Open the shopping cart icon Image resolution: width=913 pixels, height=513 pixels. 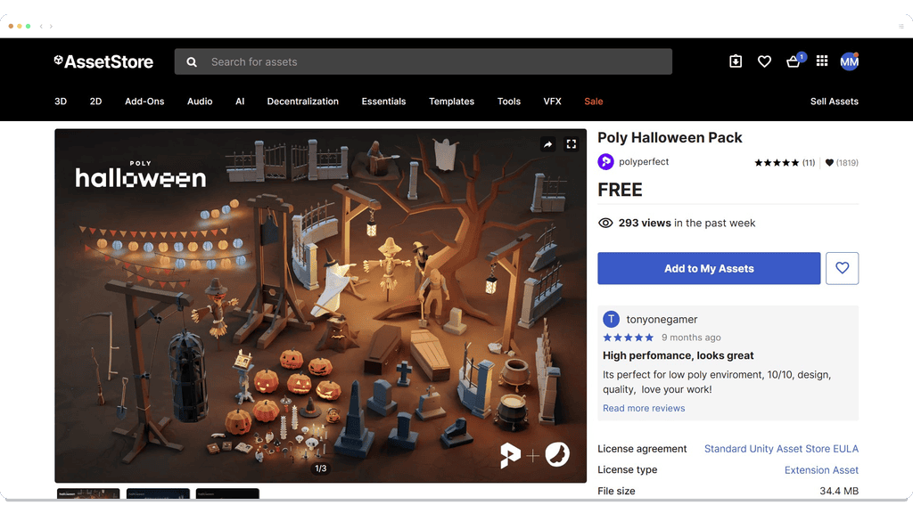coord(793,61)
